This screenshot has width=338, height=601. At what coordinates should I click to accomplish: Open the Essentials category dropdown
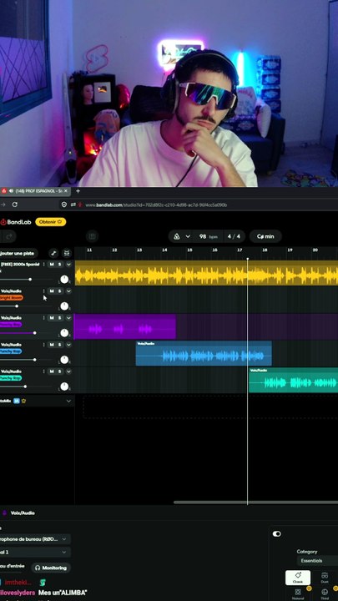pyautogui.click(x=317, y=560)
